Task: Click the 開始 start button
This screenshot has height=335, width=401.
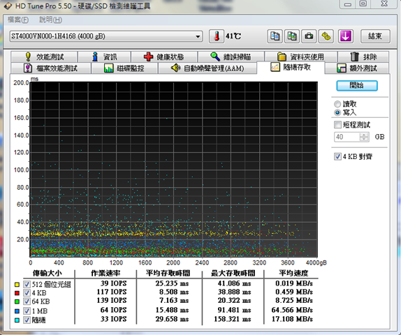Action: 357,85
